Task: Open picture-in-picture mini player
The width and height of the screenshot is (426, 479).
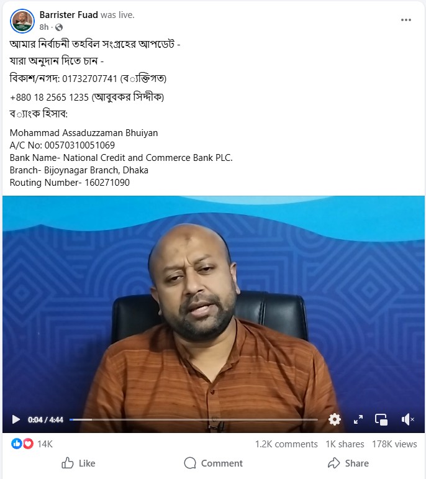Action: (x=381, y=419)
